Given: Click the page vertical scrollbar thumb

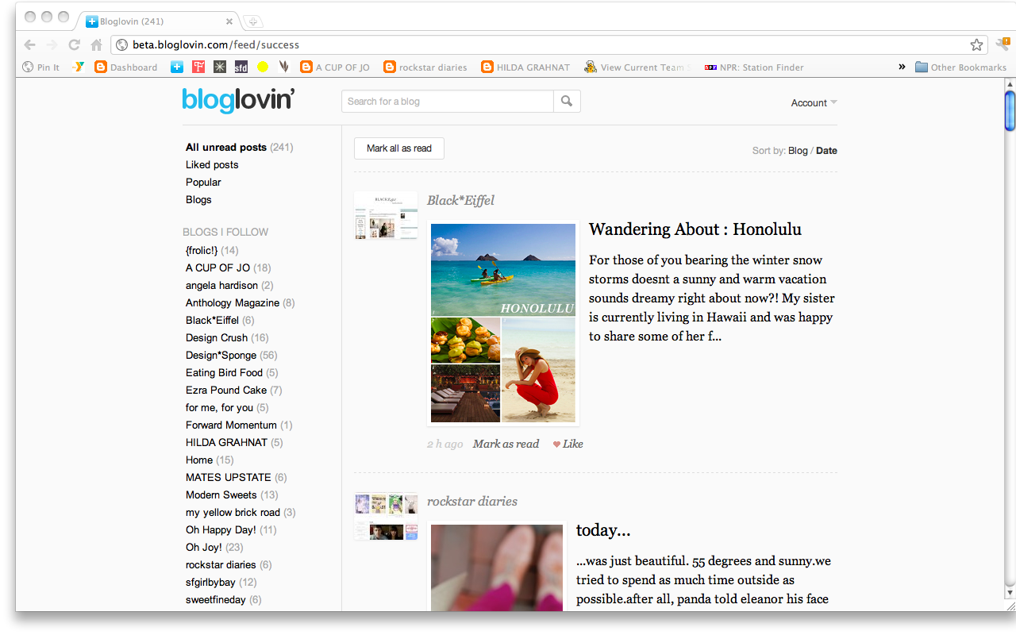Looking at the screenshot, I should (x=1010, y=111).
